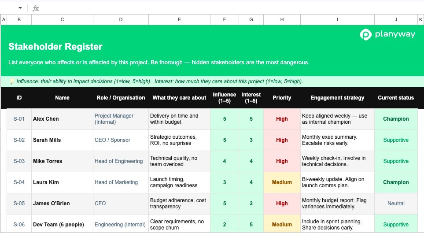Select James O'Brien's interest value 2
This screenshot has width=424, height=233.
tap(251, 203)
